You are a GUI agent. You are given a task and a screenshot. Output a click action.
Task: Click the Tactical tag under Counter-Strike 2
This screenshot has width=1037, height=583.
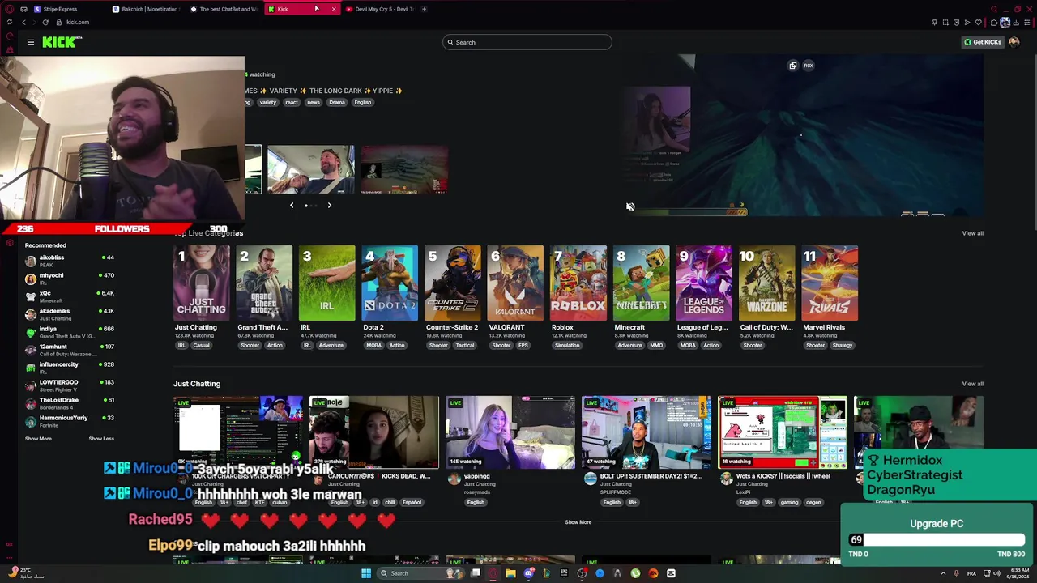point(464,346)
